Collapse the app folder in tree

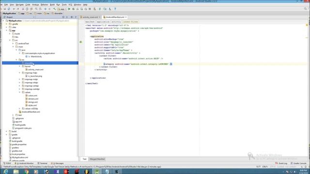[6, 30]
